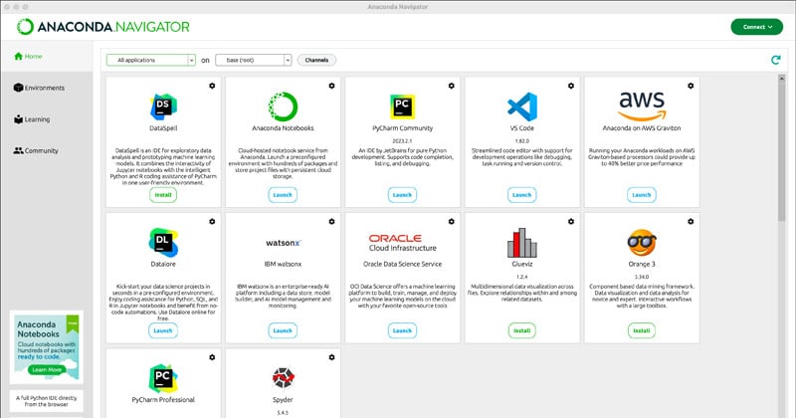Click the Anaconda Notebooks promo banner

coord(46,347)
